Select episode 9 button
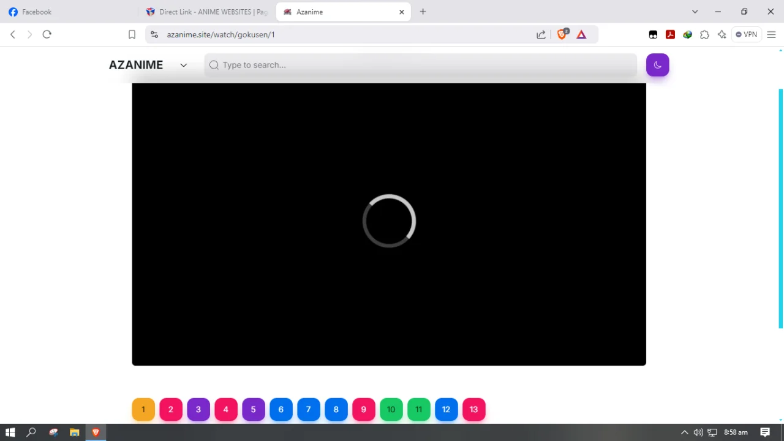 [364, 409]
